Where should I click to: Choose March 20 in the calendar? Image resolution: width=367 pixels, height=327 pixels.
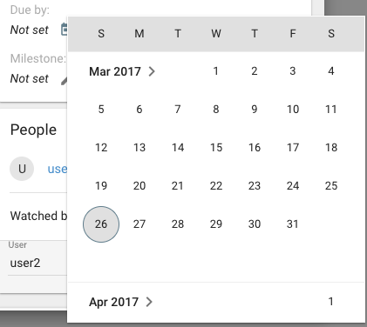click(139, 186)
